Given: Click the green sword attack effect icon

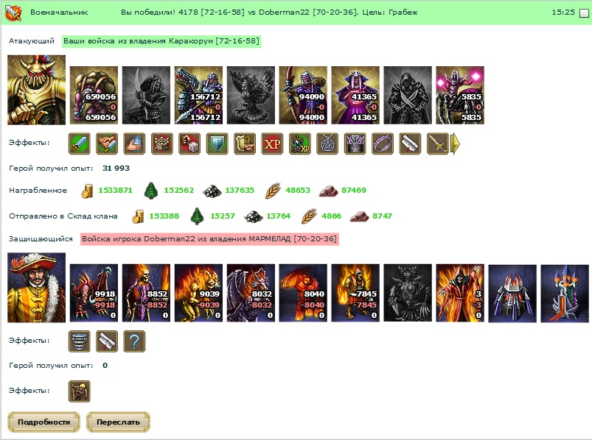Looking at the screenshot, I should pyautogui.click(x=80, y=143).
